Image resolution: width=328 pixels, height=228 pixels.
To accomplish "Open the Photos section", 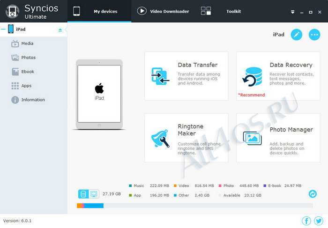I will [x=33, y=58].
